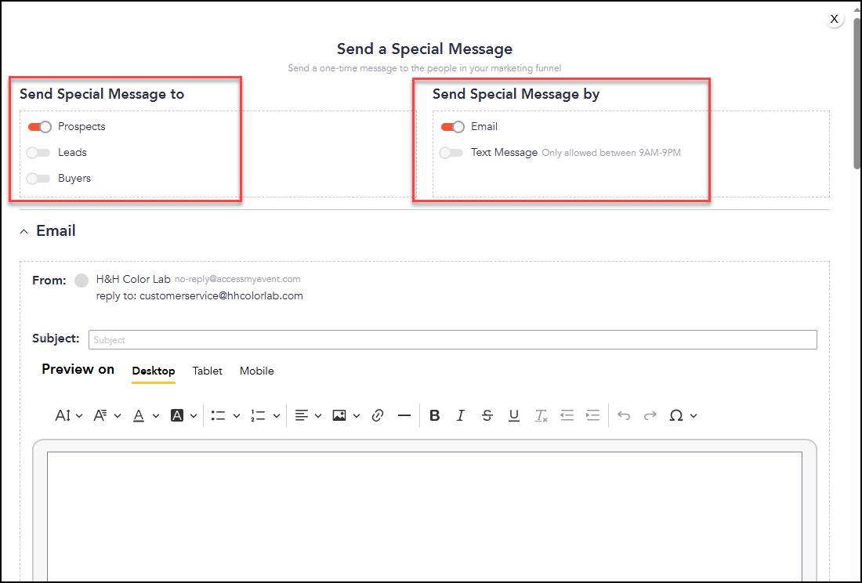
Task: Open the font size dropdown
Action: point(69,416)
